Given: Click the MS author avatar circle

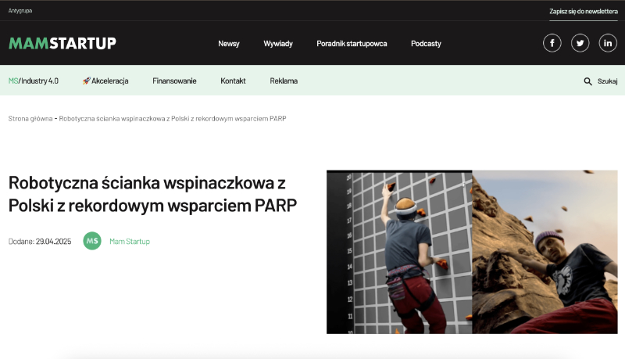Looking at the screenshot, I should (92, 241).
